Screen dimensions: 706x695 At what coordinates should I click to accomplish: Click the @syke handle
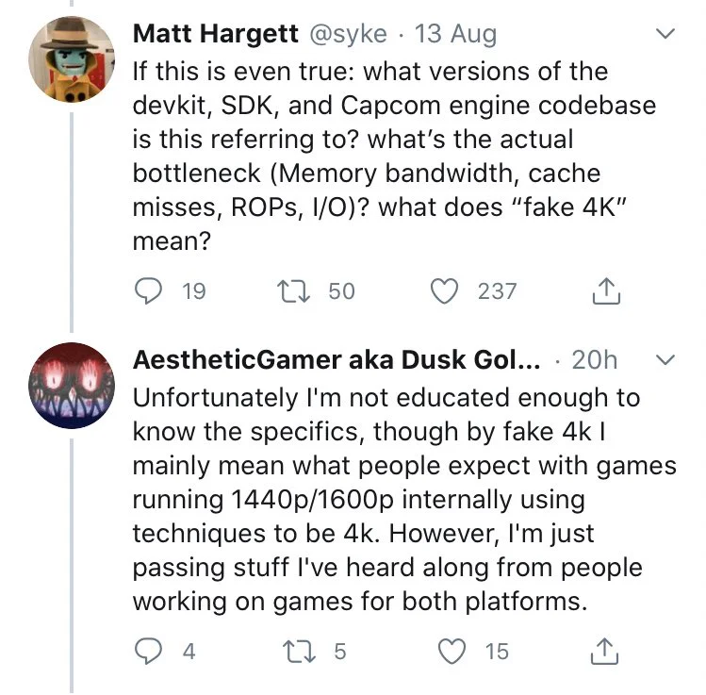(x=348, y=34)
